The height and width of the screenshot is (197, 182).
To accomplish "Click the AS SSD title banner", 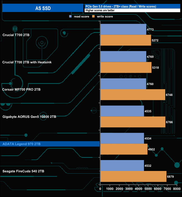I will [x=43, y=8].
